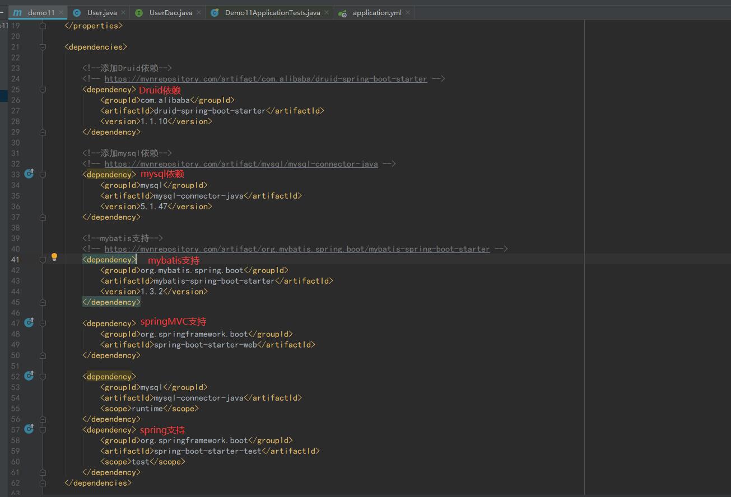Fold the mybatis dependency on line 41

point(43,260)
